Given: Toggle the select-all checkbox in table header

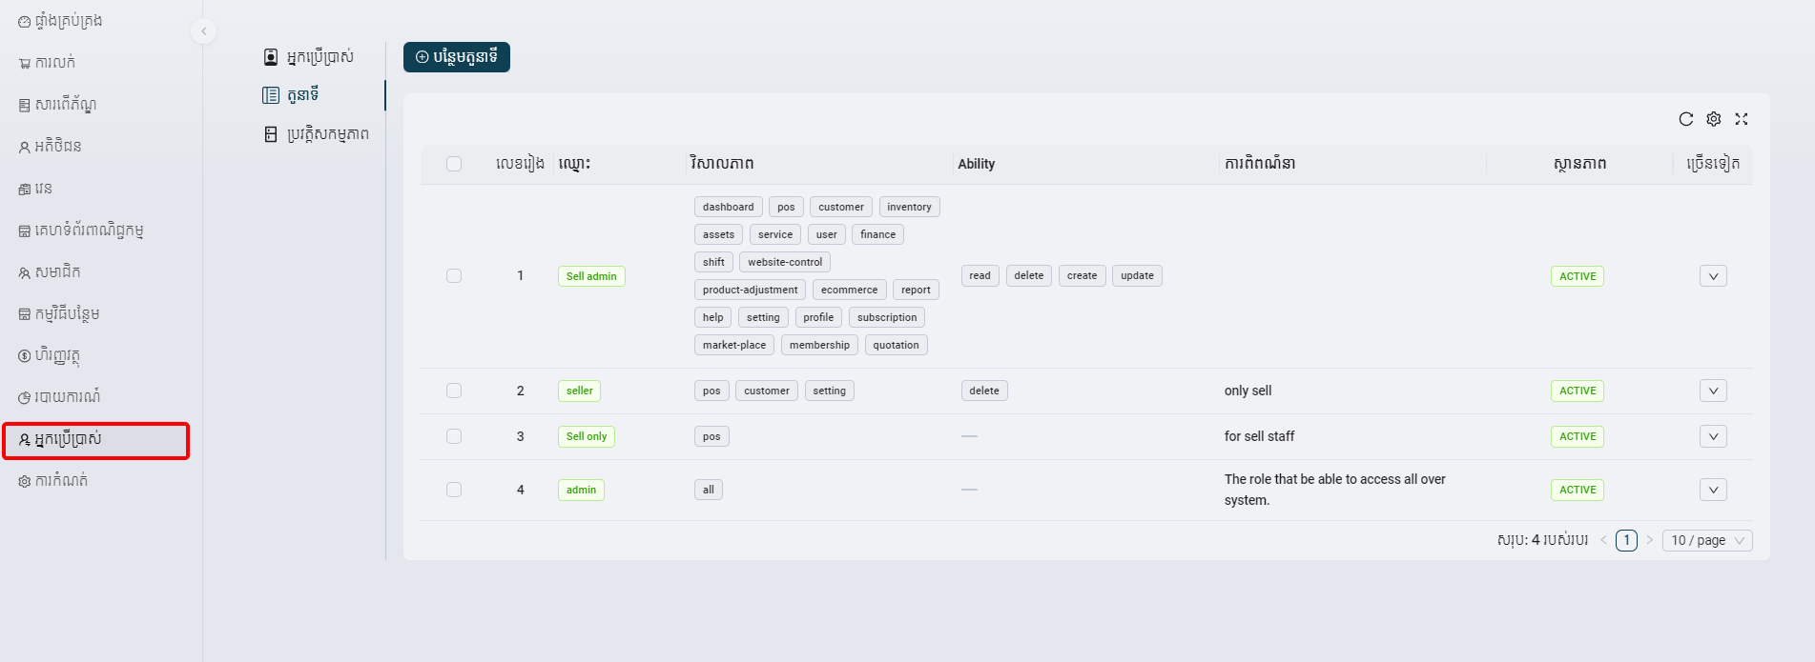Looking at the screenshot, I should 454,164.
